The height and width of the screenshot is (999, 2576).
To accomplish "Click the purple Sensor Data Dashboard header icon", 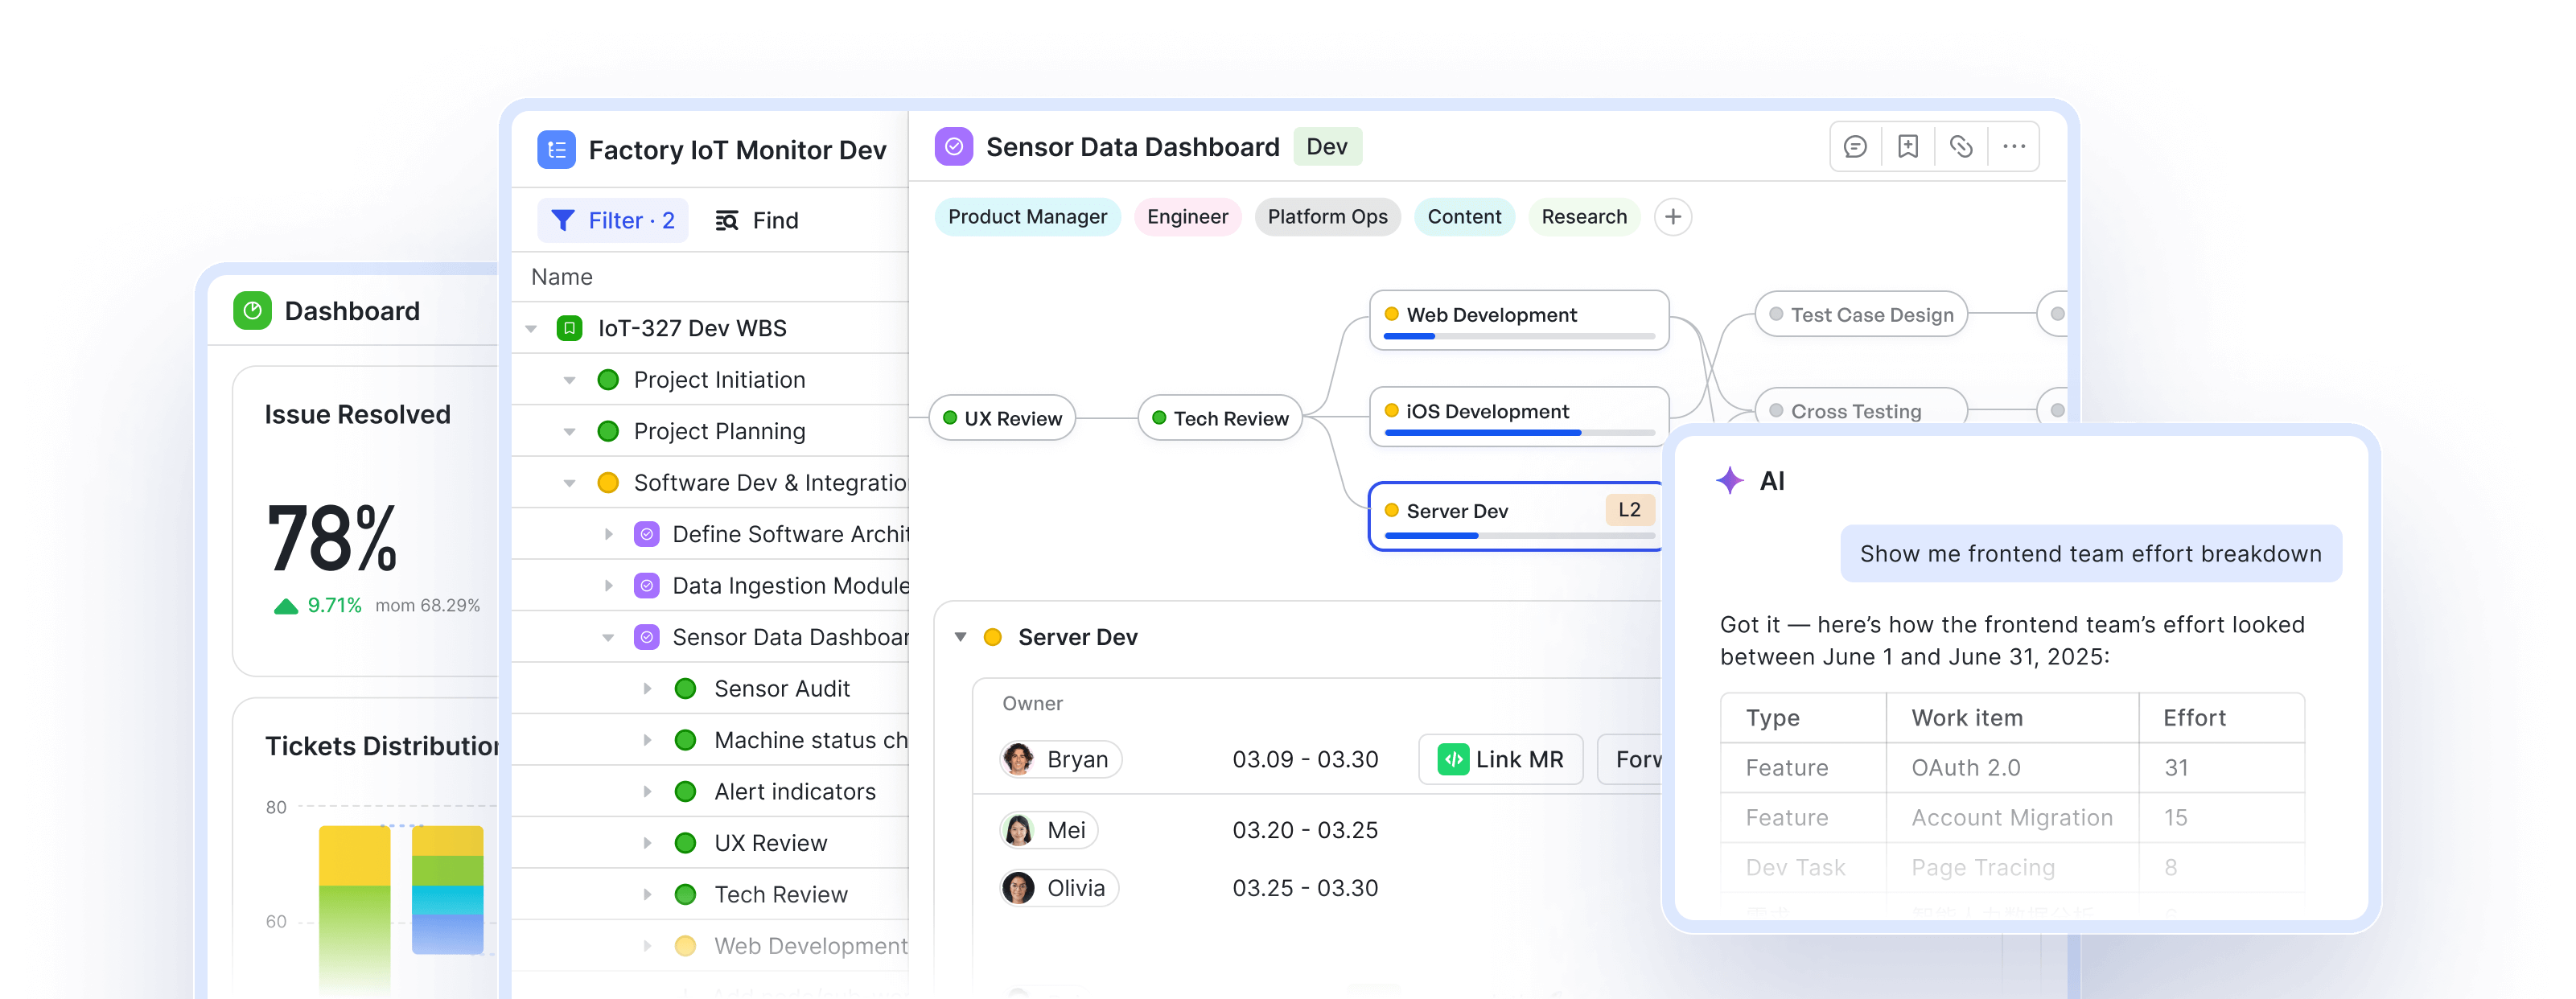I will 954,147.
